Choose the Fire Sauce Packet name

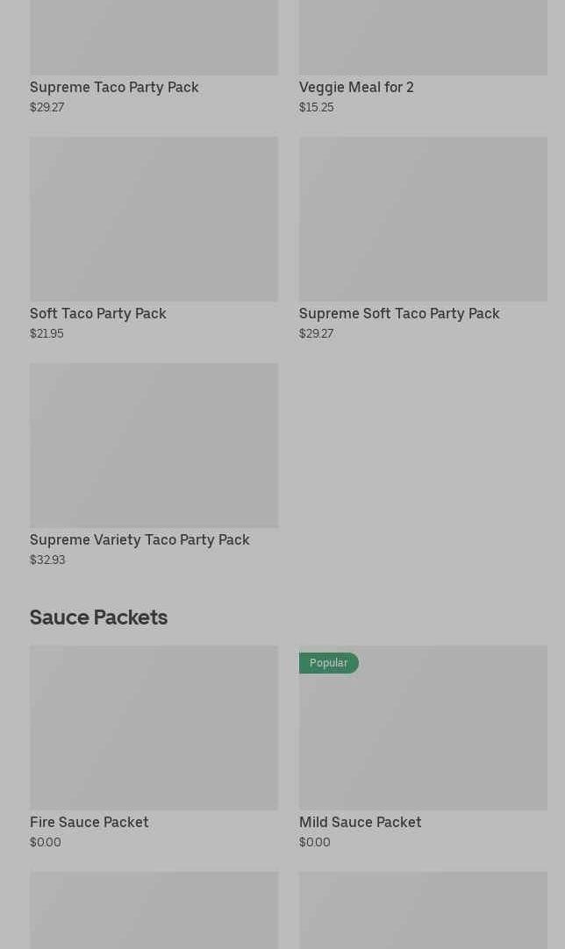(x=89, y=822)
